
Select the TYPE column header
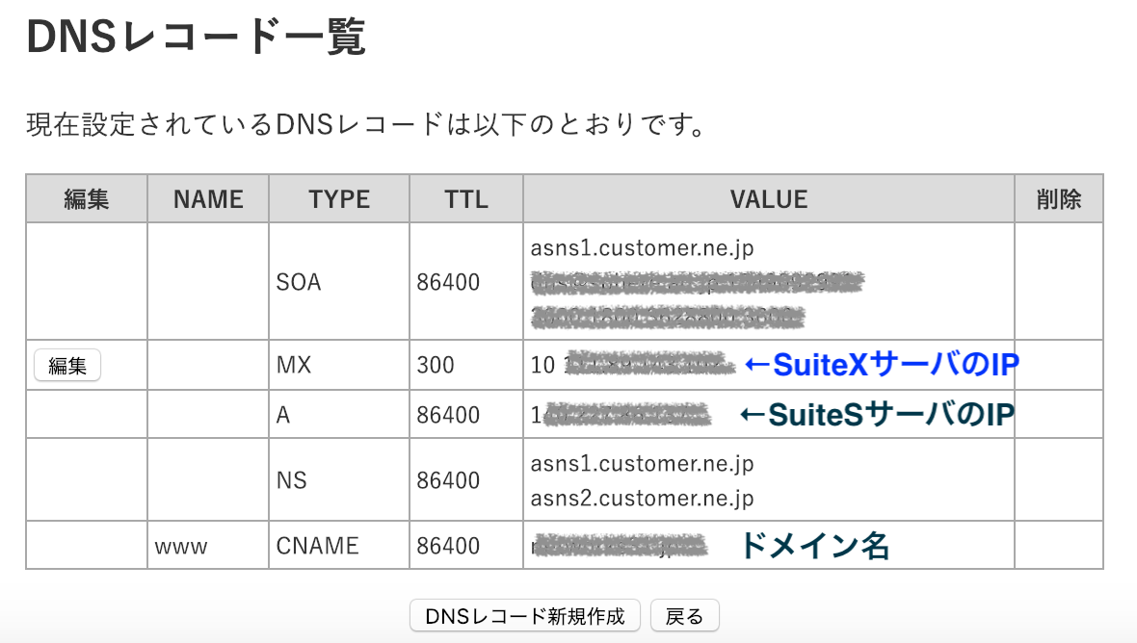click(x=339, y=198)
